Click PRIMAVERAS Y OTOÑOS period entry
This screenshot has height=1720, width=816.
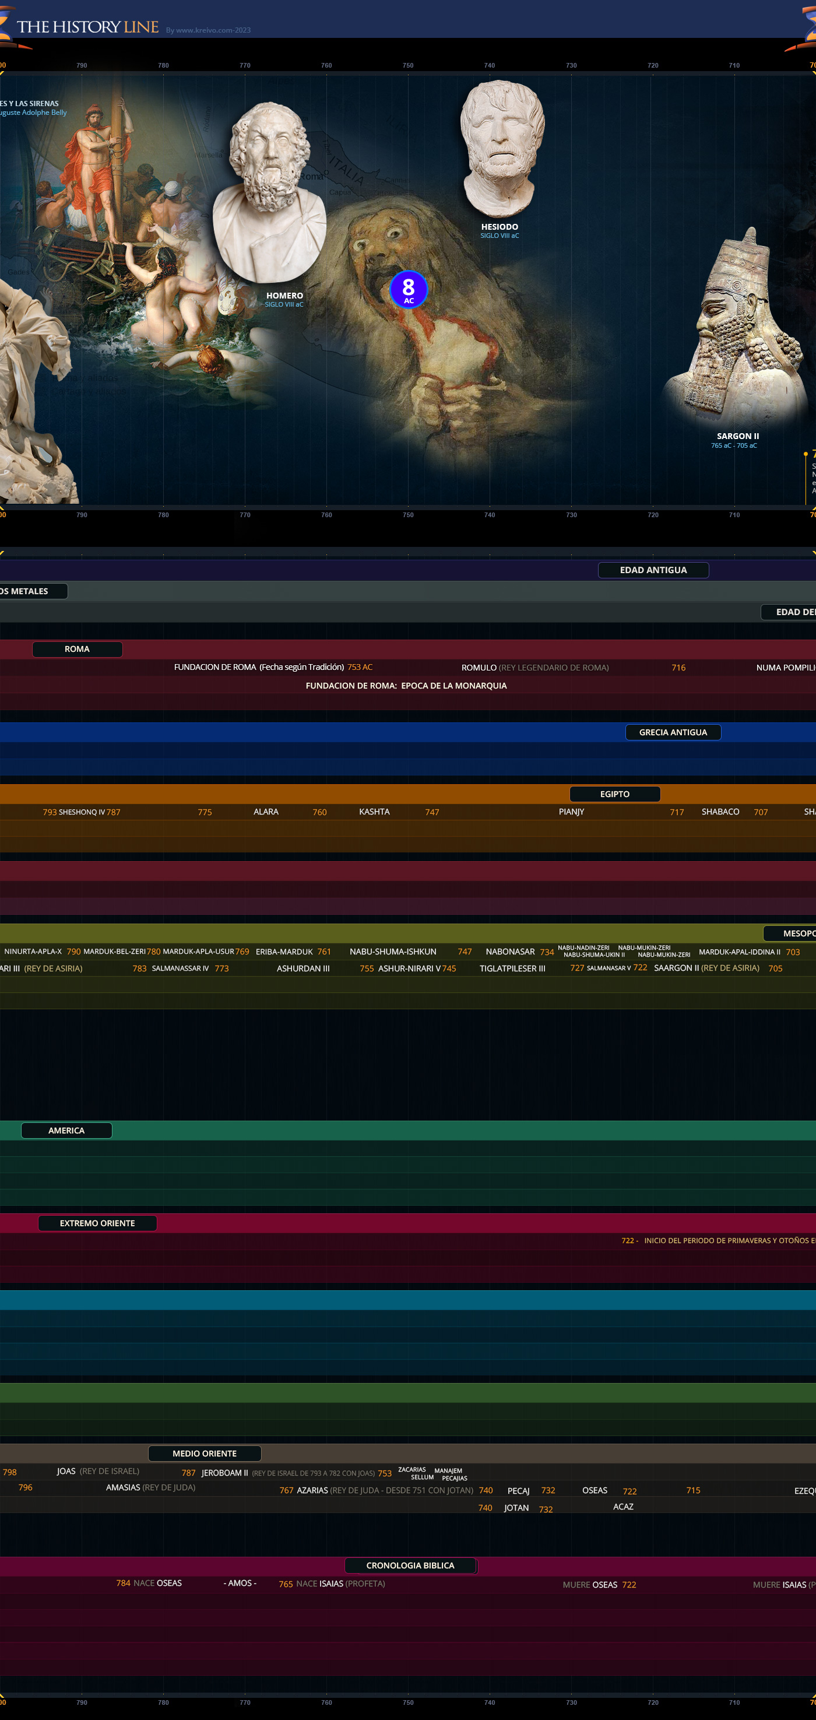pos(719,1241)
